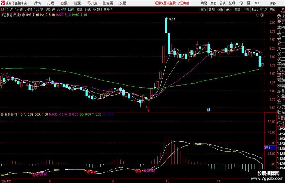
Task: Open 多周期 multi-period view
Action: click(x=97, y=9)
